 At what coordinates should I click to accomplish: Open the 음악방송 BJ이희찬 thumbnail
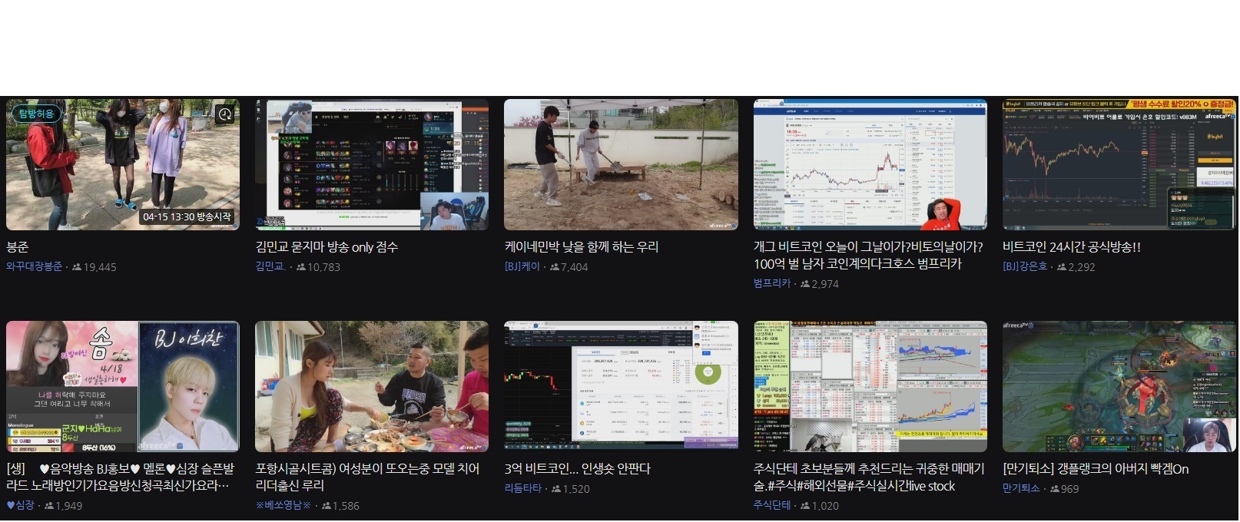coord(123,386)
